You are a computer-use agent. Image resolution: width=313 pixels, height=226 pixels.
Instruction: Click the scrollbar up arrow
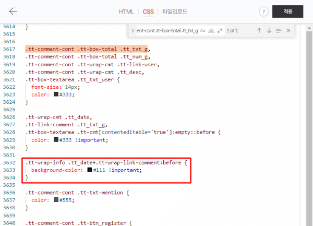click(x=309, y=28)
